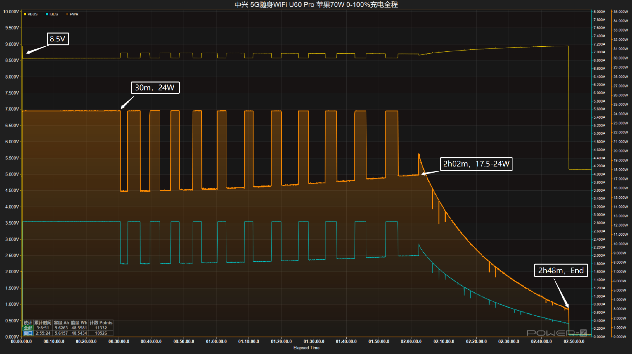Click the 00:00:00.0 time axis tick
Screen dimensions: 632x354
[x=21, y=342]
